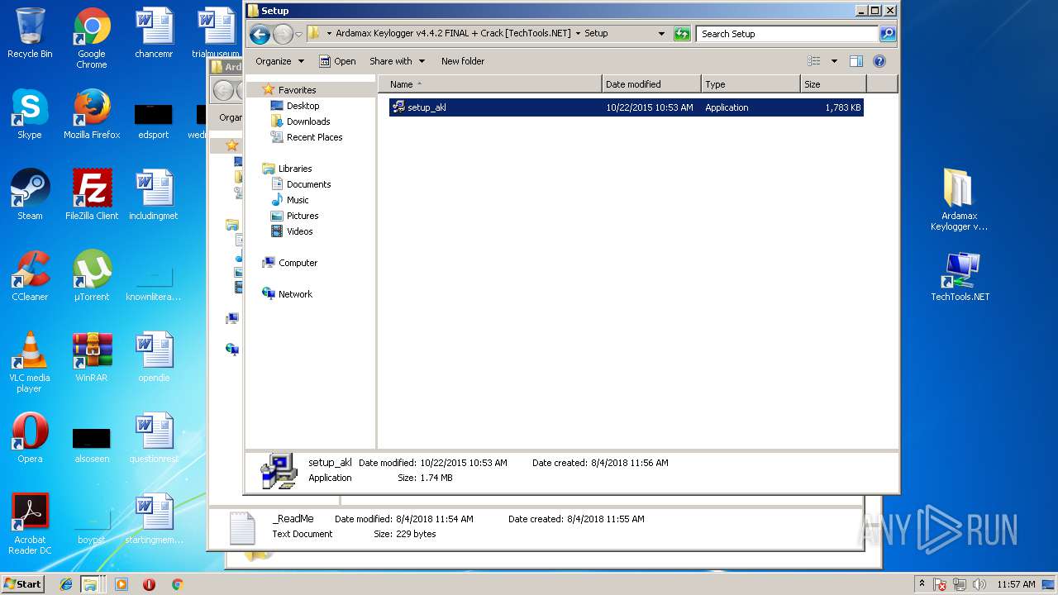Open the startingmem Word document
This screenshot has height=595, width=1058.
(154, 519)
